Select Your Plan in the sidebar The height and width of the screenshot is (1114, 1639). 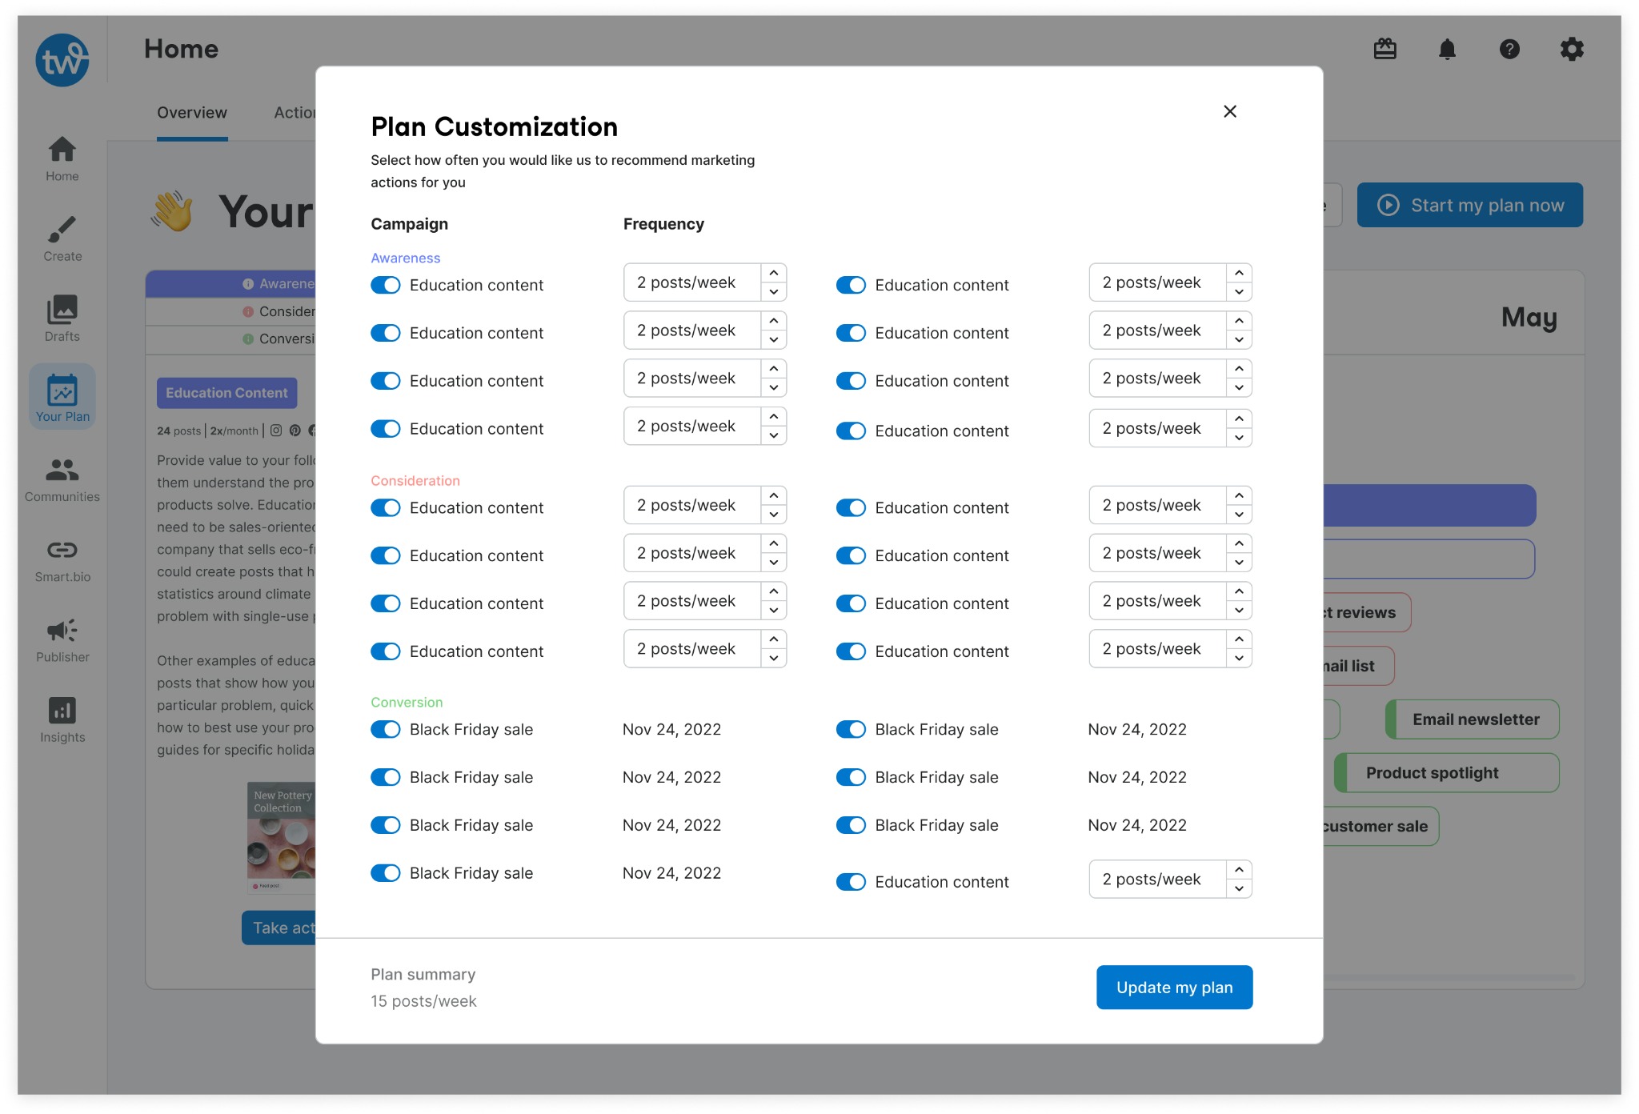pyautogui.click(x=62, y=398)
